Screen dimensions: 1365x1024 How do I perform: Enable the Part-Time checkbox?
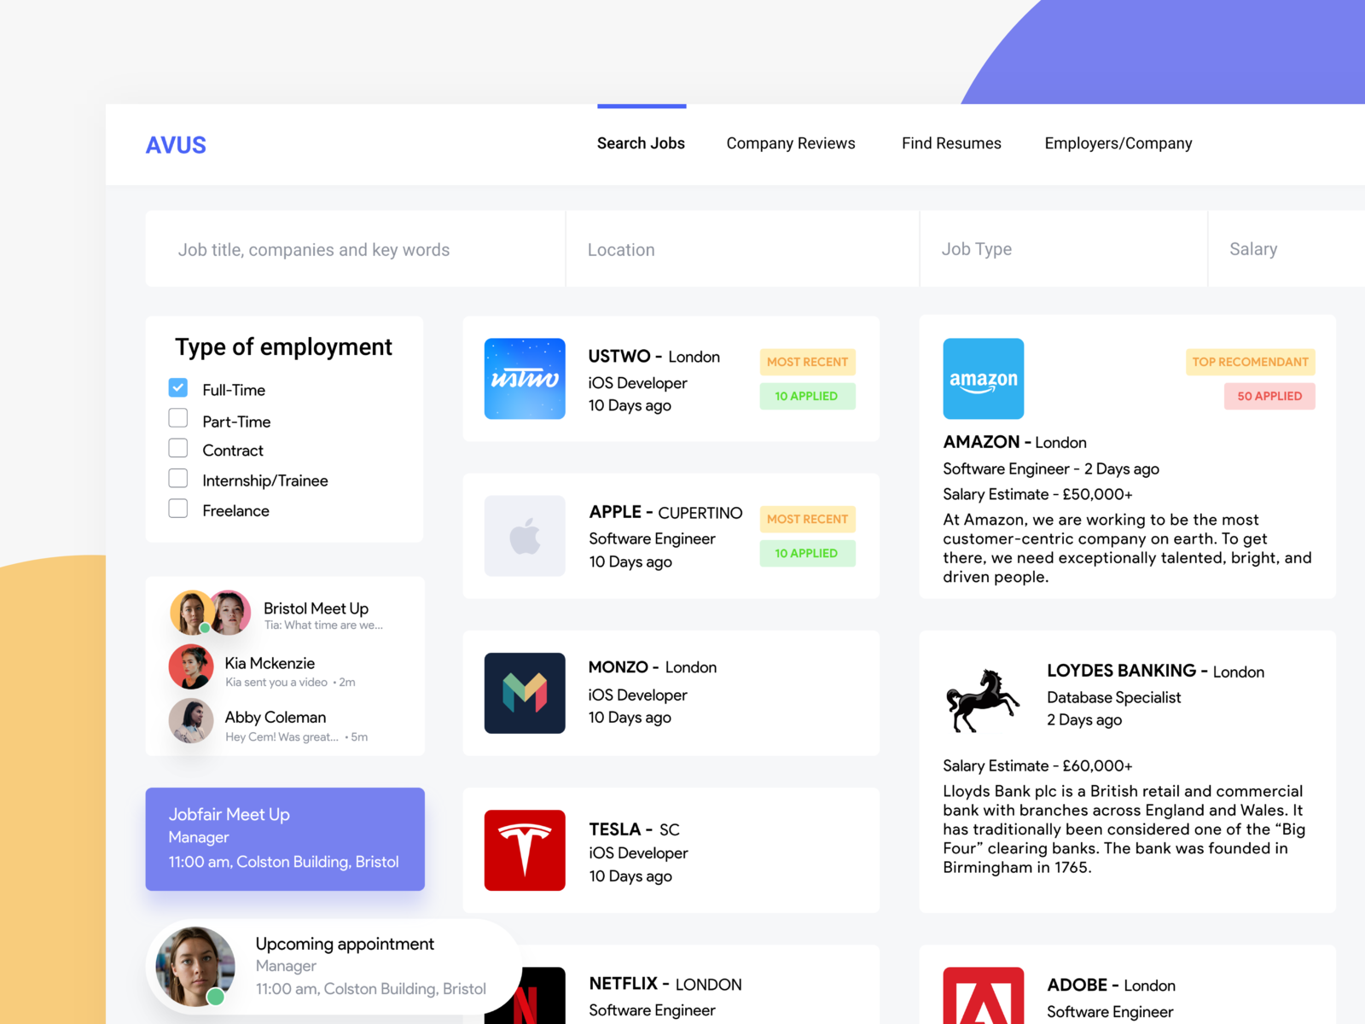tap(177, 417)
